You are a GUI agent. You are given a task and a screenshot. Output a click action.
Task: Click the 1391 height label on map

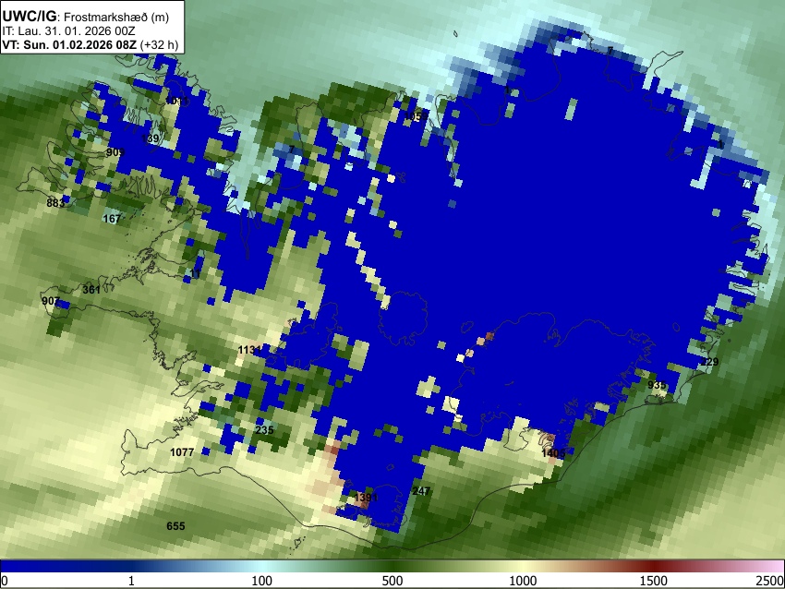(x=366, y=498)
